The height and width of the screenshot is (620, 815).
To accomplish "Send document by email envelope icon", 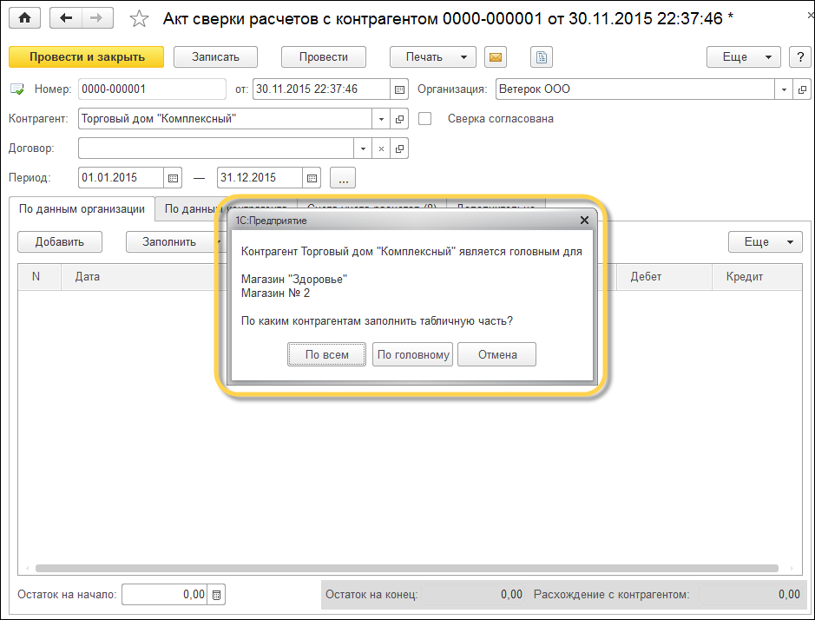I will pos(496,57).
